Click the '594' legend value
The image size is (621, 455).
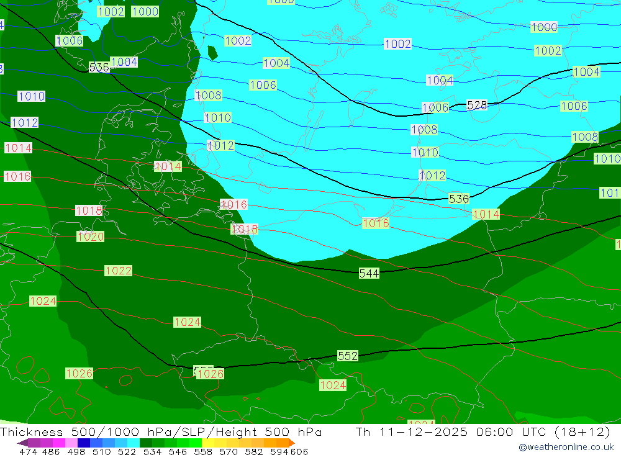click(279, 451)
